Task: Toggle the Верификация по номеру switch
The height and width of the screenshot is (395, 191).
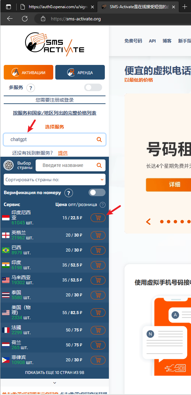Action: pyautogui.click(x=97, y=192)
